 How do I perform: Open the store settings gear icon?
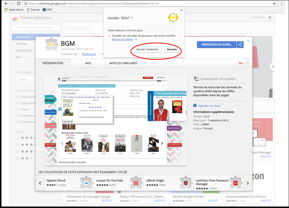coord(270,17)
